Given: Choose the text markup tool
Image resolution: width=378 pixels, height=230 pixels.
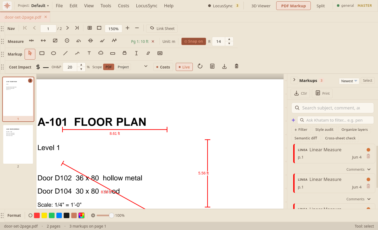Looking at the screenshot, I should coord(89,53).
